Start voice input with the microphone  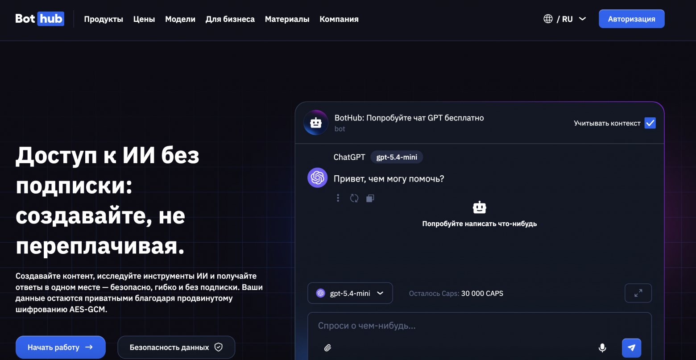tap(602, 348)
